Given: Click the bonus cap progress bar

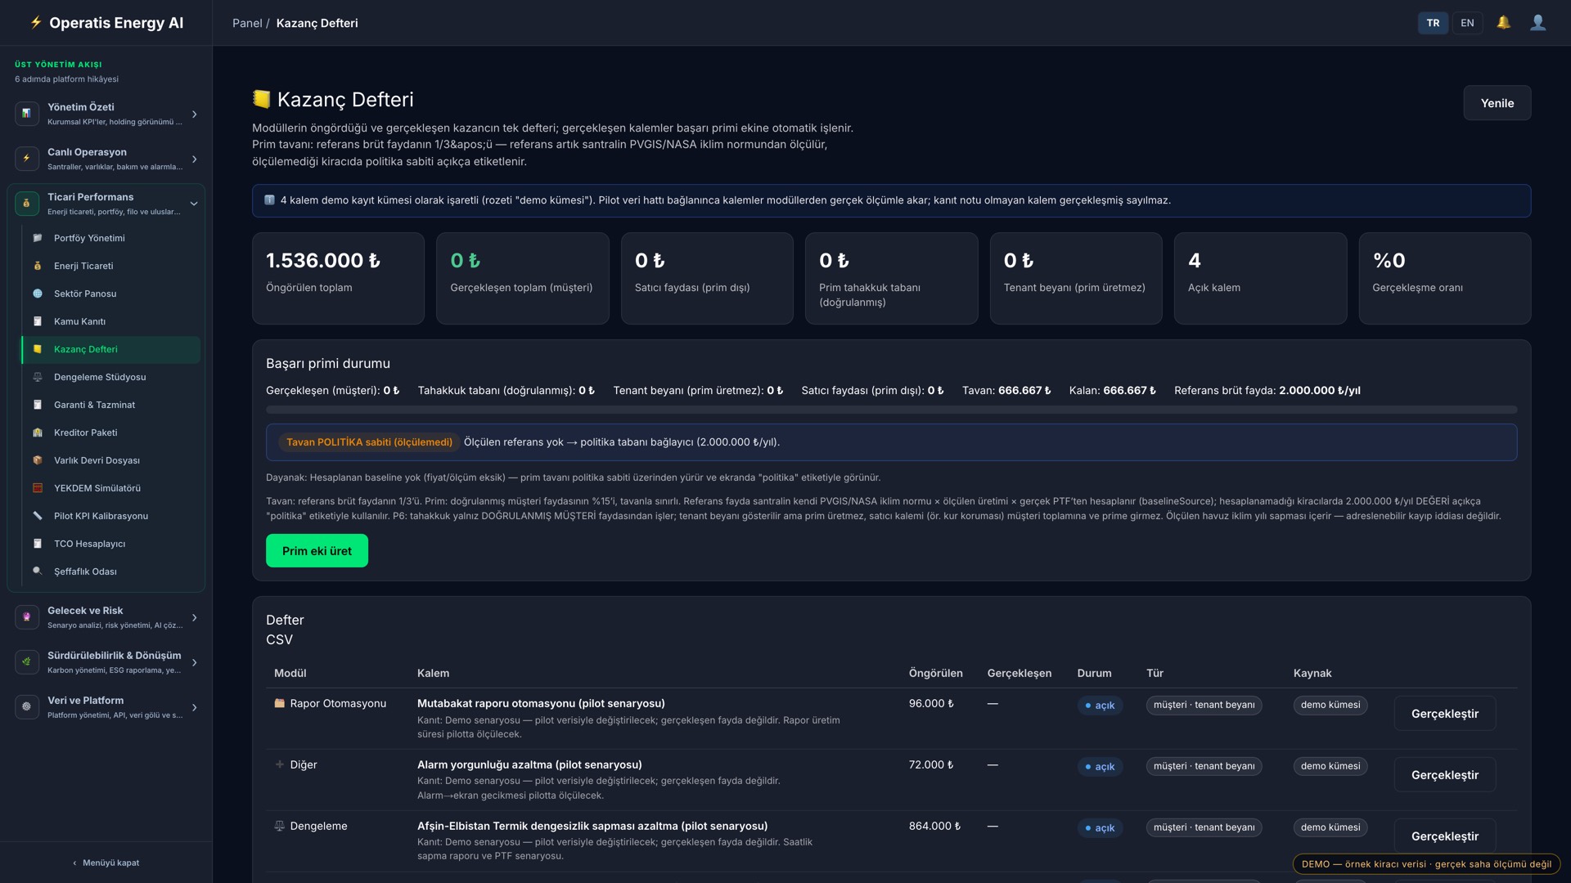Looking at the screenshot, I should (891, 410).
